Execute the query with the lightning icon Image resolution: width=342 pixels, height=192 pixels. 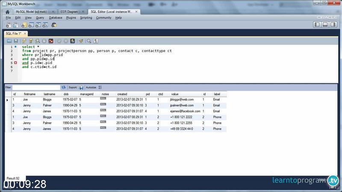tap(24, 41)
